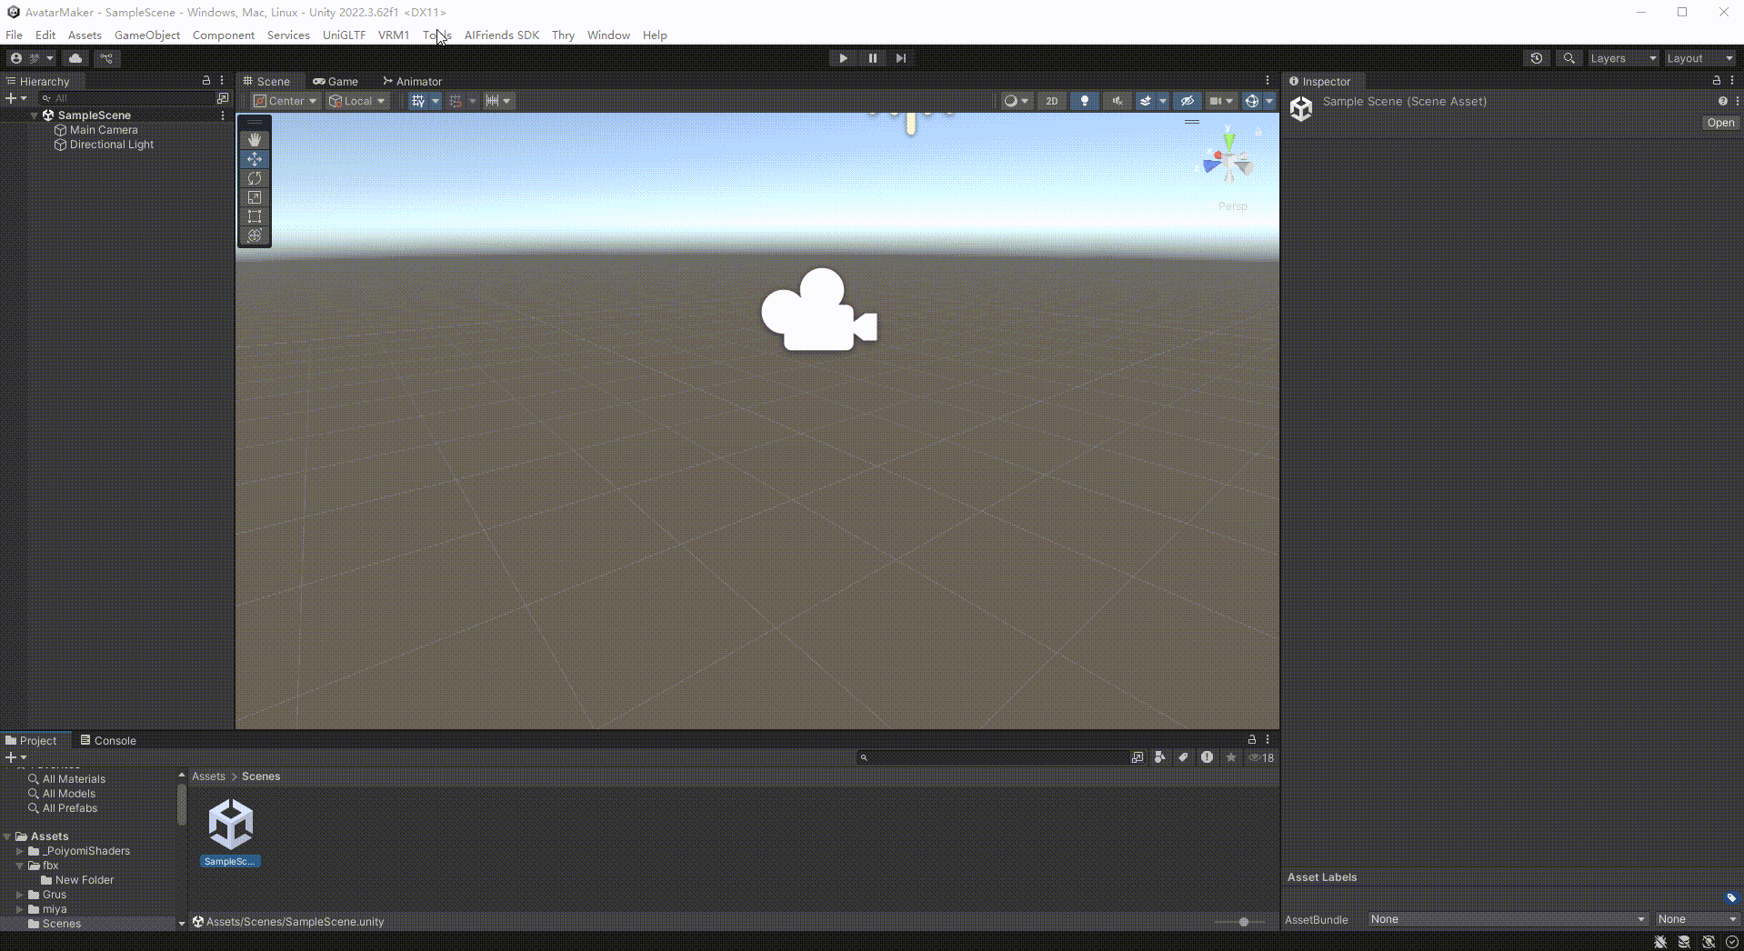Adjust the project icon size slider
The width and height of the screenshot is (1744, 951).
(x=1243, y=922)
